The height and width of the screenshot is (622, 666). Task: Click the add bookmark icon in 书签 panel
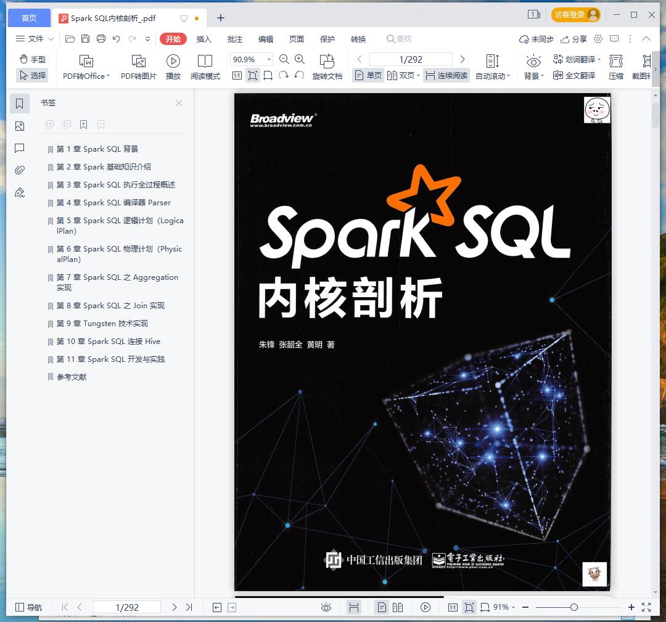(84, 125)
